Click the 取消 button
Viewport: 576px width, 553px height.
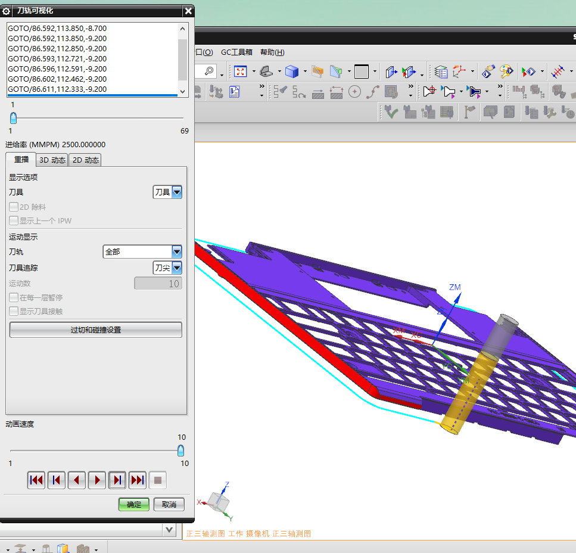coord(169,504)
